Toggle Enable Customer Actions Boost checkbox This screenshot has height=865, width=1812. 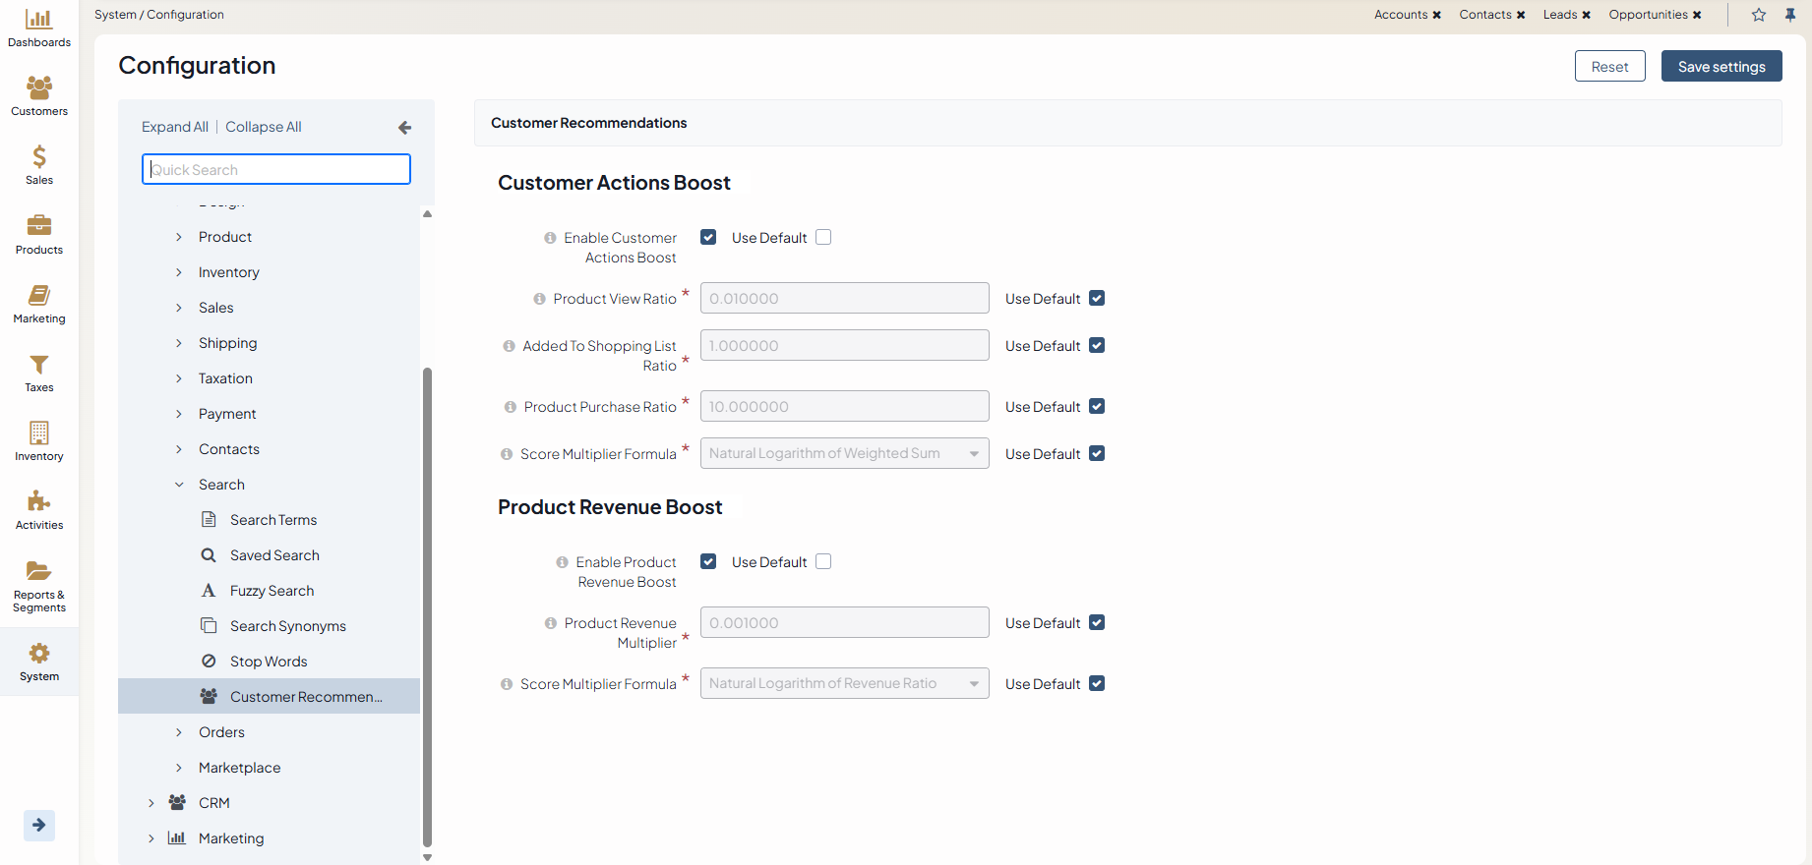708,237
